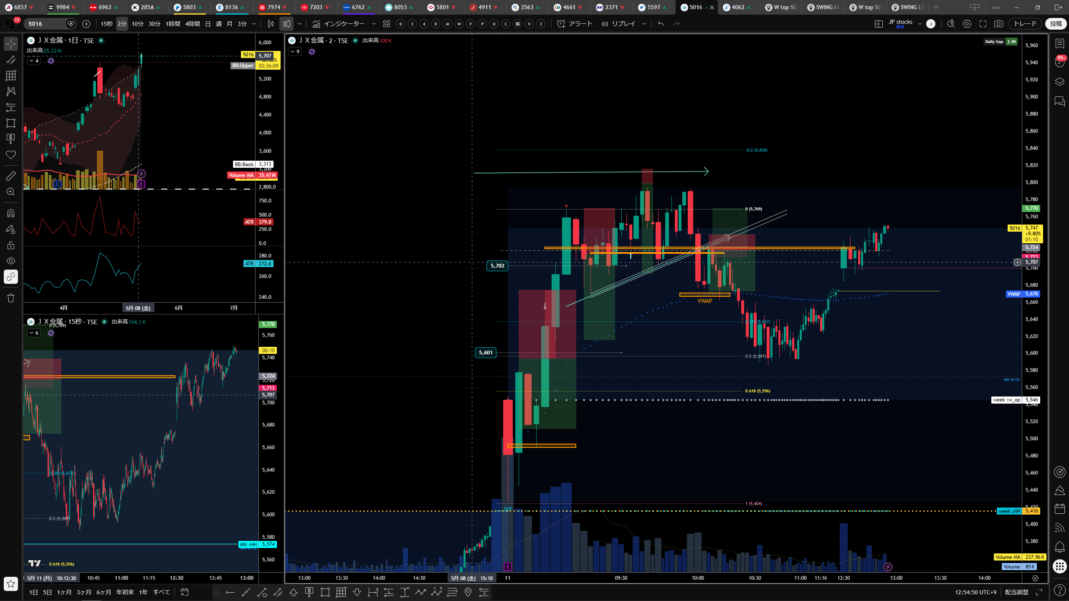This screenshot has width=1069, height=601.
Task: Collapse indicator legend showing 6 in 15秒 chart
Action: [x=34, y=333]
